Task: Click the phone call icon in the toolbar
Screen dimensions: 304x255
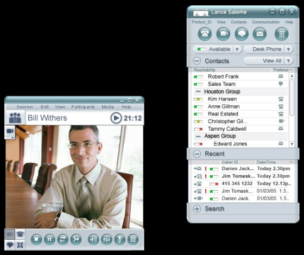Action: (x=205, y=34)
